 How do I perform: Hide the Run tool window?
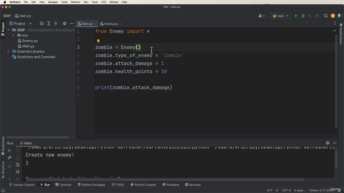334,143
